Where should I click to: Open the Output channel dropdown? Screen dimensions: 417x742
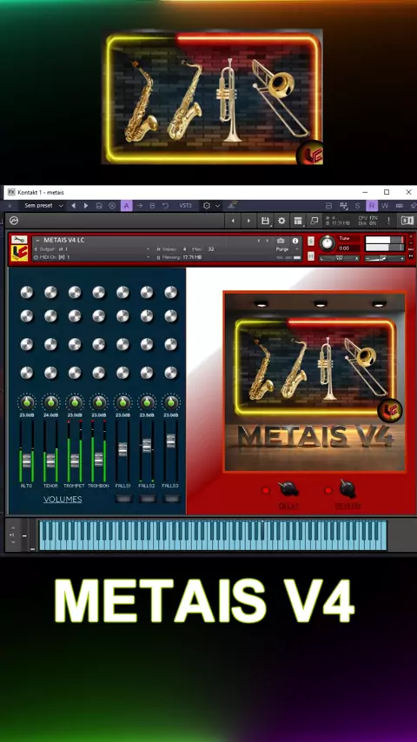92,249
